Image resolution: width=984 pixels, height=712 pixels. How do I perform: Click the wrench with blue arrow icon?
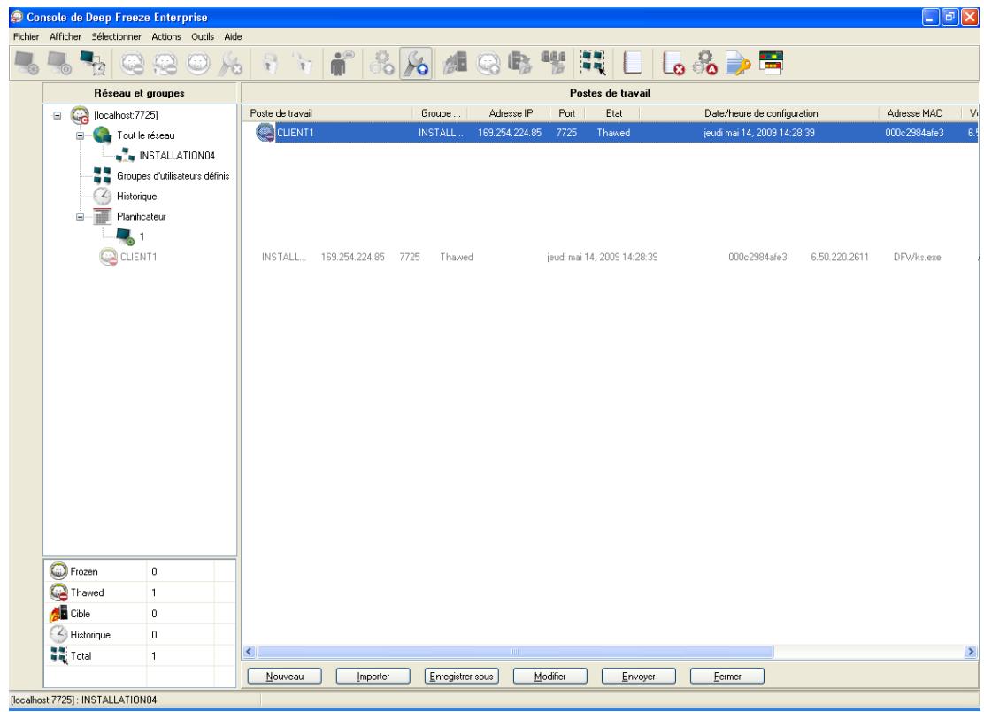pyautogui.click(x=415, y=63)
